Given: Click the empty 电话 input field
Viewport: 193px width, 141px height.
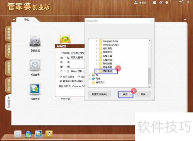Looking at the screenshot, I should pyautogui.click(x=78, y=62).
